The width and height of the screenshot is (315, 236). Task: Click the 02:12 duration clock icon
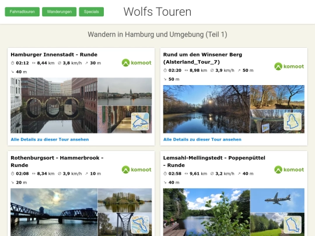[x=12, y=63]
